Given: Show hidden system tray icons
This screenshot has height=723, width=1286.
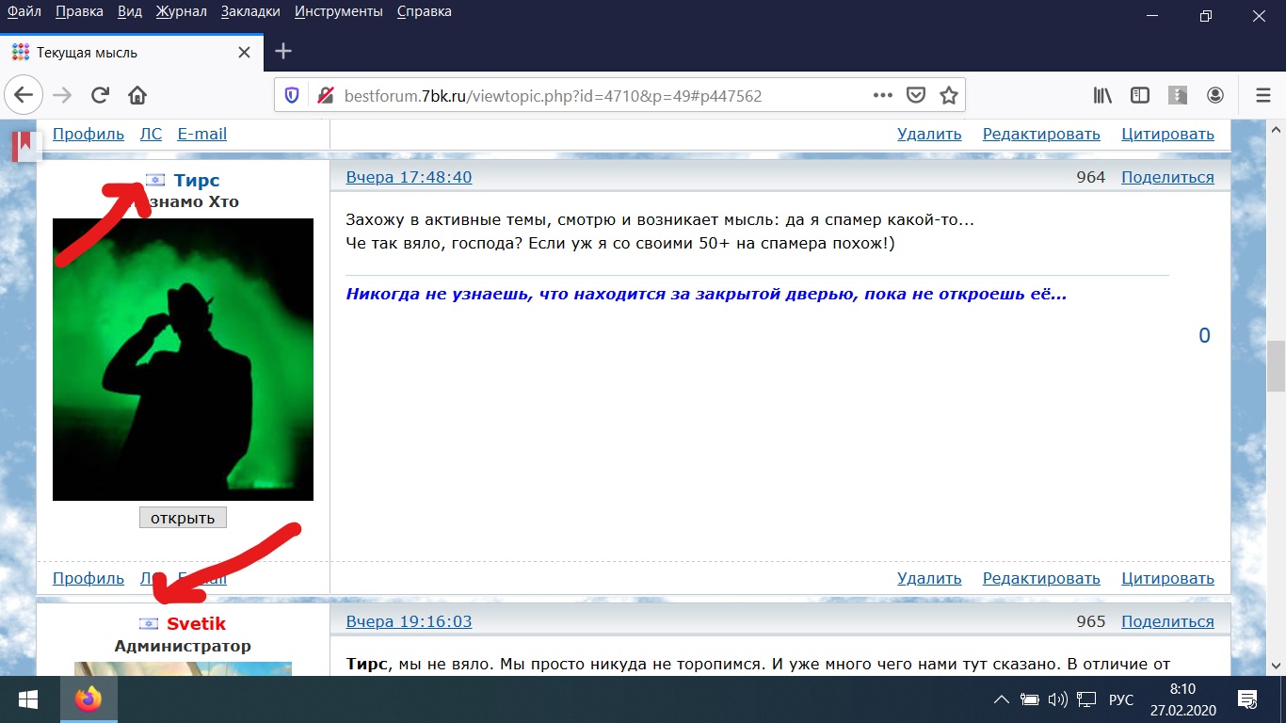Looking at the screenshot, I should point(1004,699).
